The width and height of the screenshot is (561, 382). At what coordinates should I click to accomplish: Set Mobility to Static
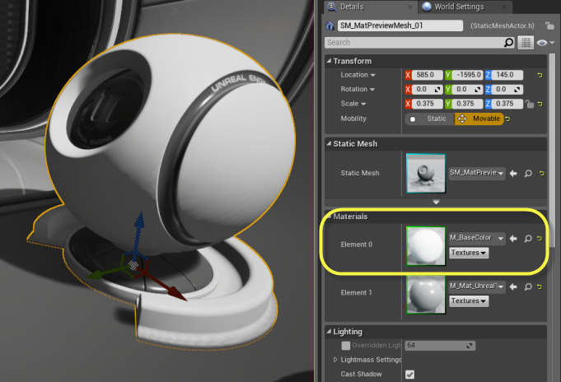coord(428,119)
